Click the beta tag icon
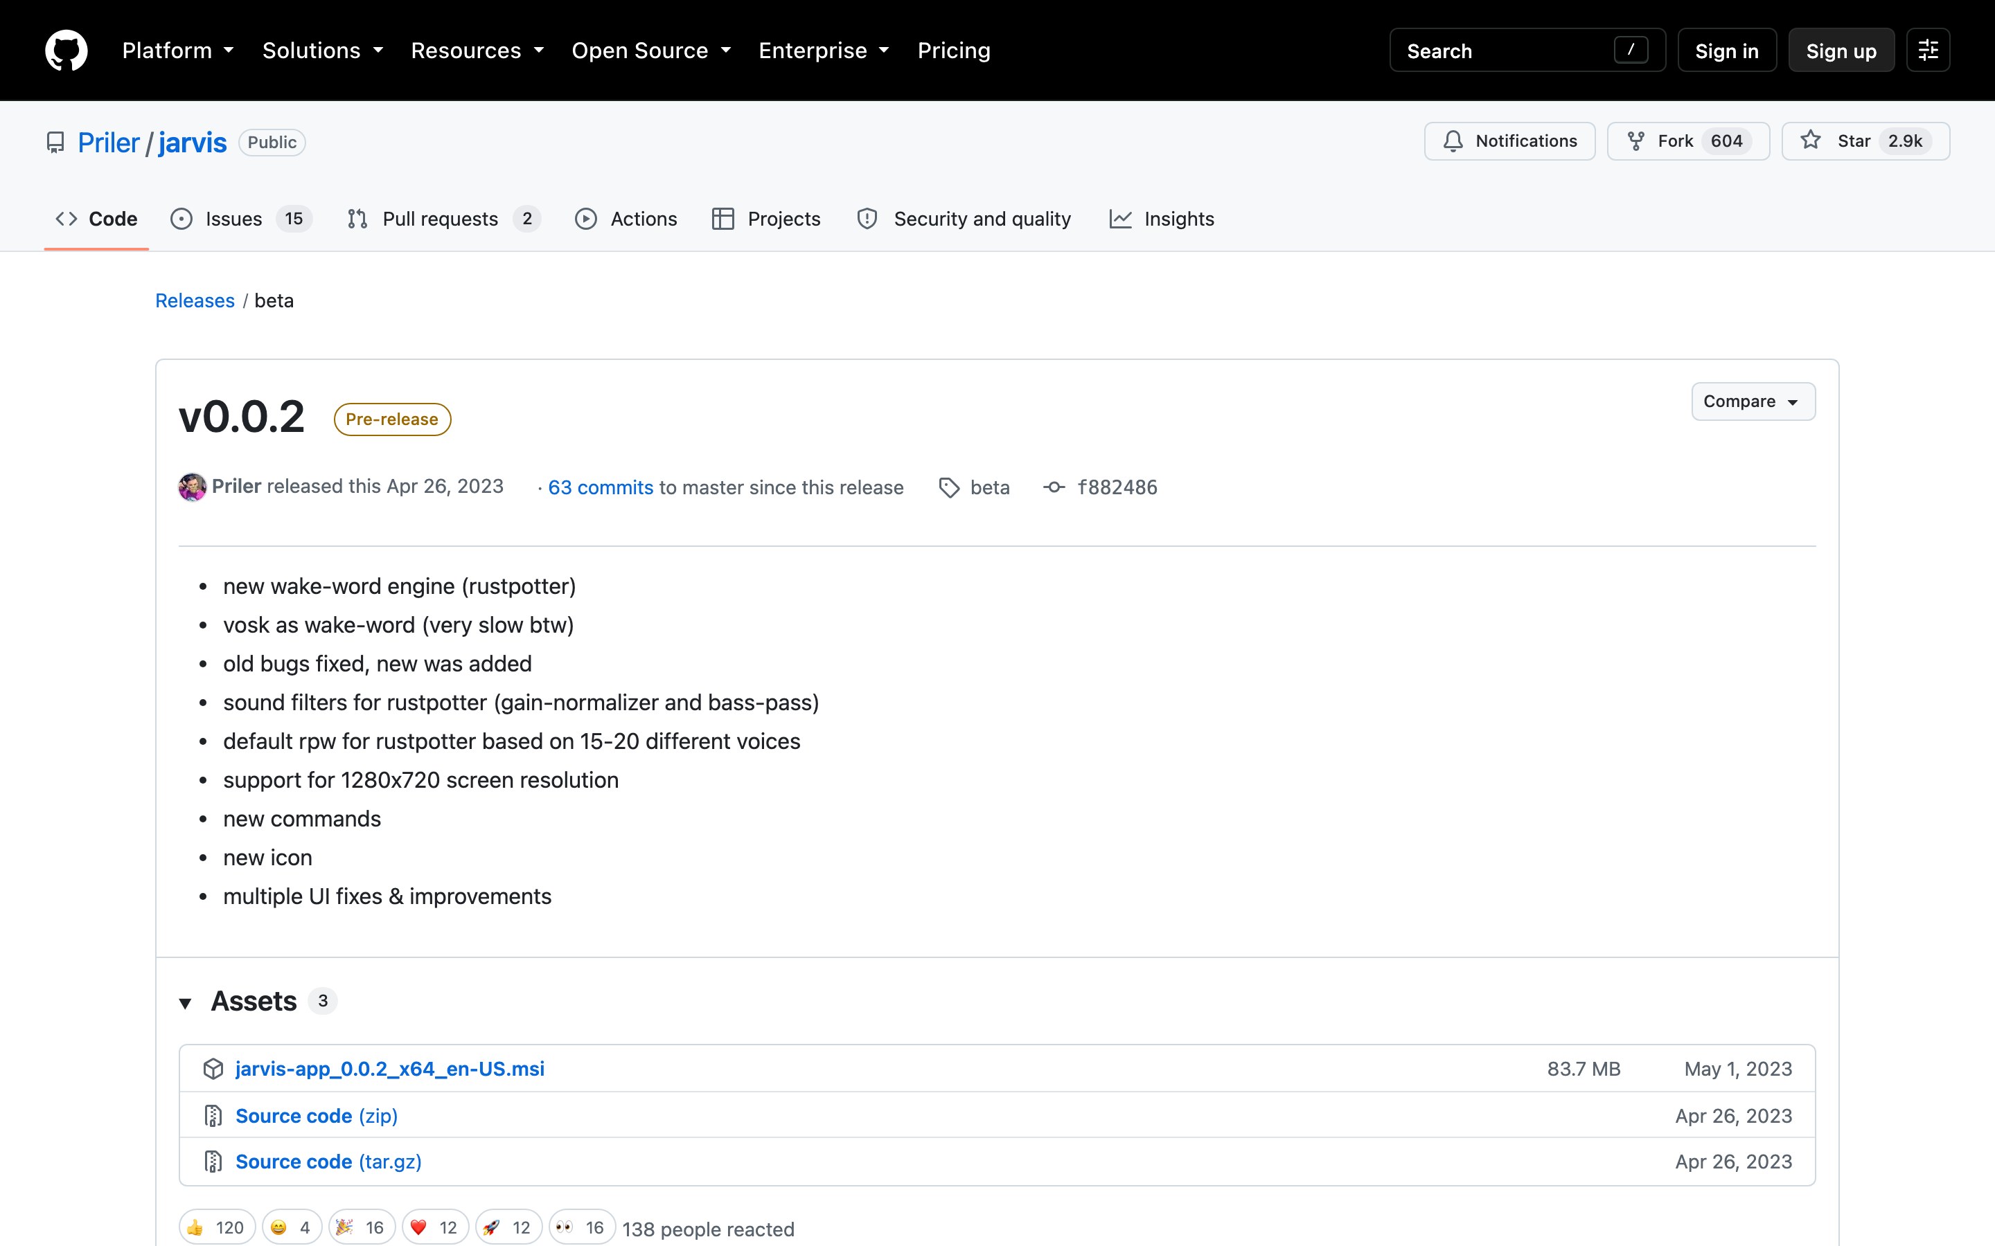This screenshot has width=1995, height=1246. tap(949, 488)
